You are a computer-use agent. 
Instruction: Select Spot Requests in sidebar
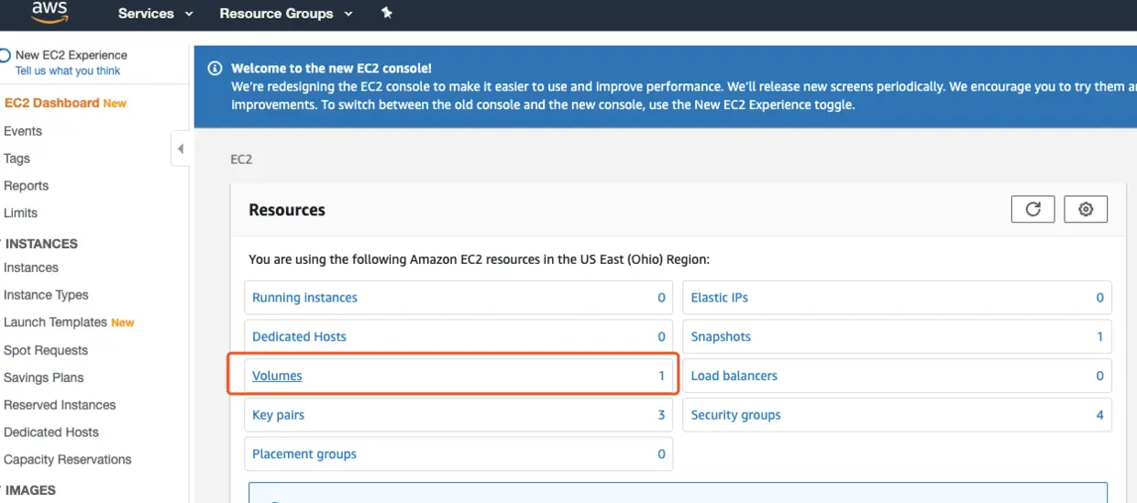pyautogui.click(x=46, y=350)
